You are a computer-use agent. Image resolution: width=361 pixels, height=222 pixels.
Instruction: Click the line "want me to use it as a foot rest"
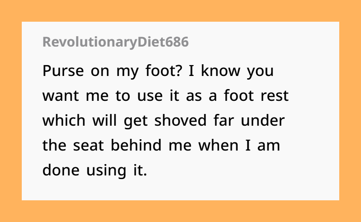[x=166, y=96]
